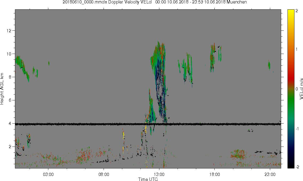Click the '08:00' time axis label

(104, 174)
